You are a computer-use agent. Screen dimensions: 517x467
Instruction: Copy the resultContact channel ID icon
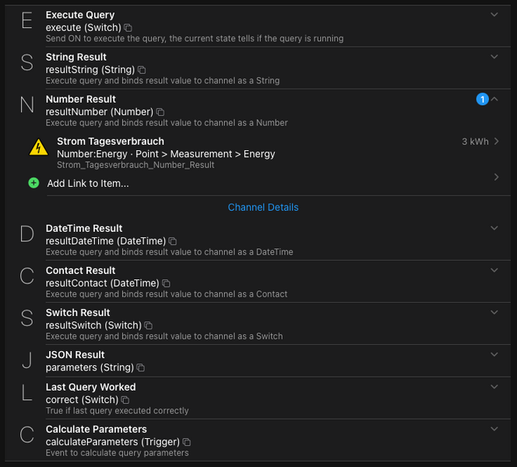[x=166, y=283]
